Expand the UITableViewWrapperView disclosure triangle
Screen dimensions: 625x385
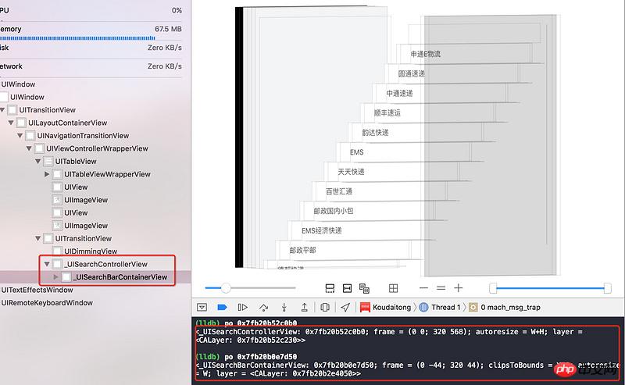(x=47, y=174)
